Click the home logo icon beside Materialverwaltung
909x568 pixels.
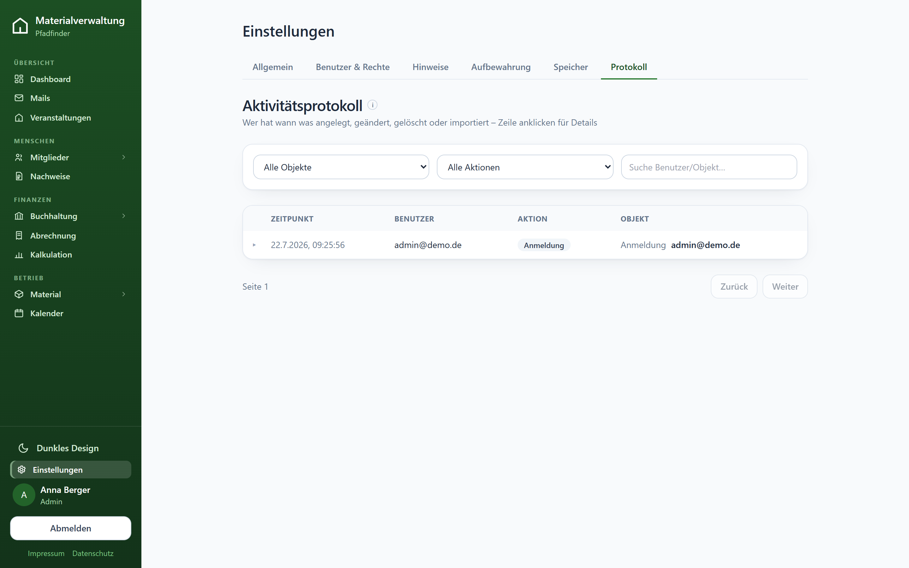point(20,26)
